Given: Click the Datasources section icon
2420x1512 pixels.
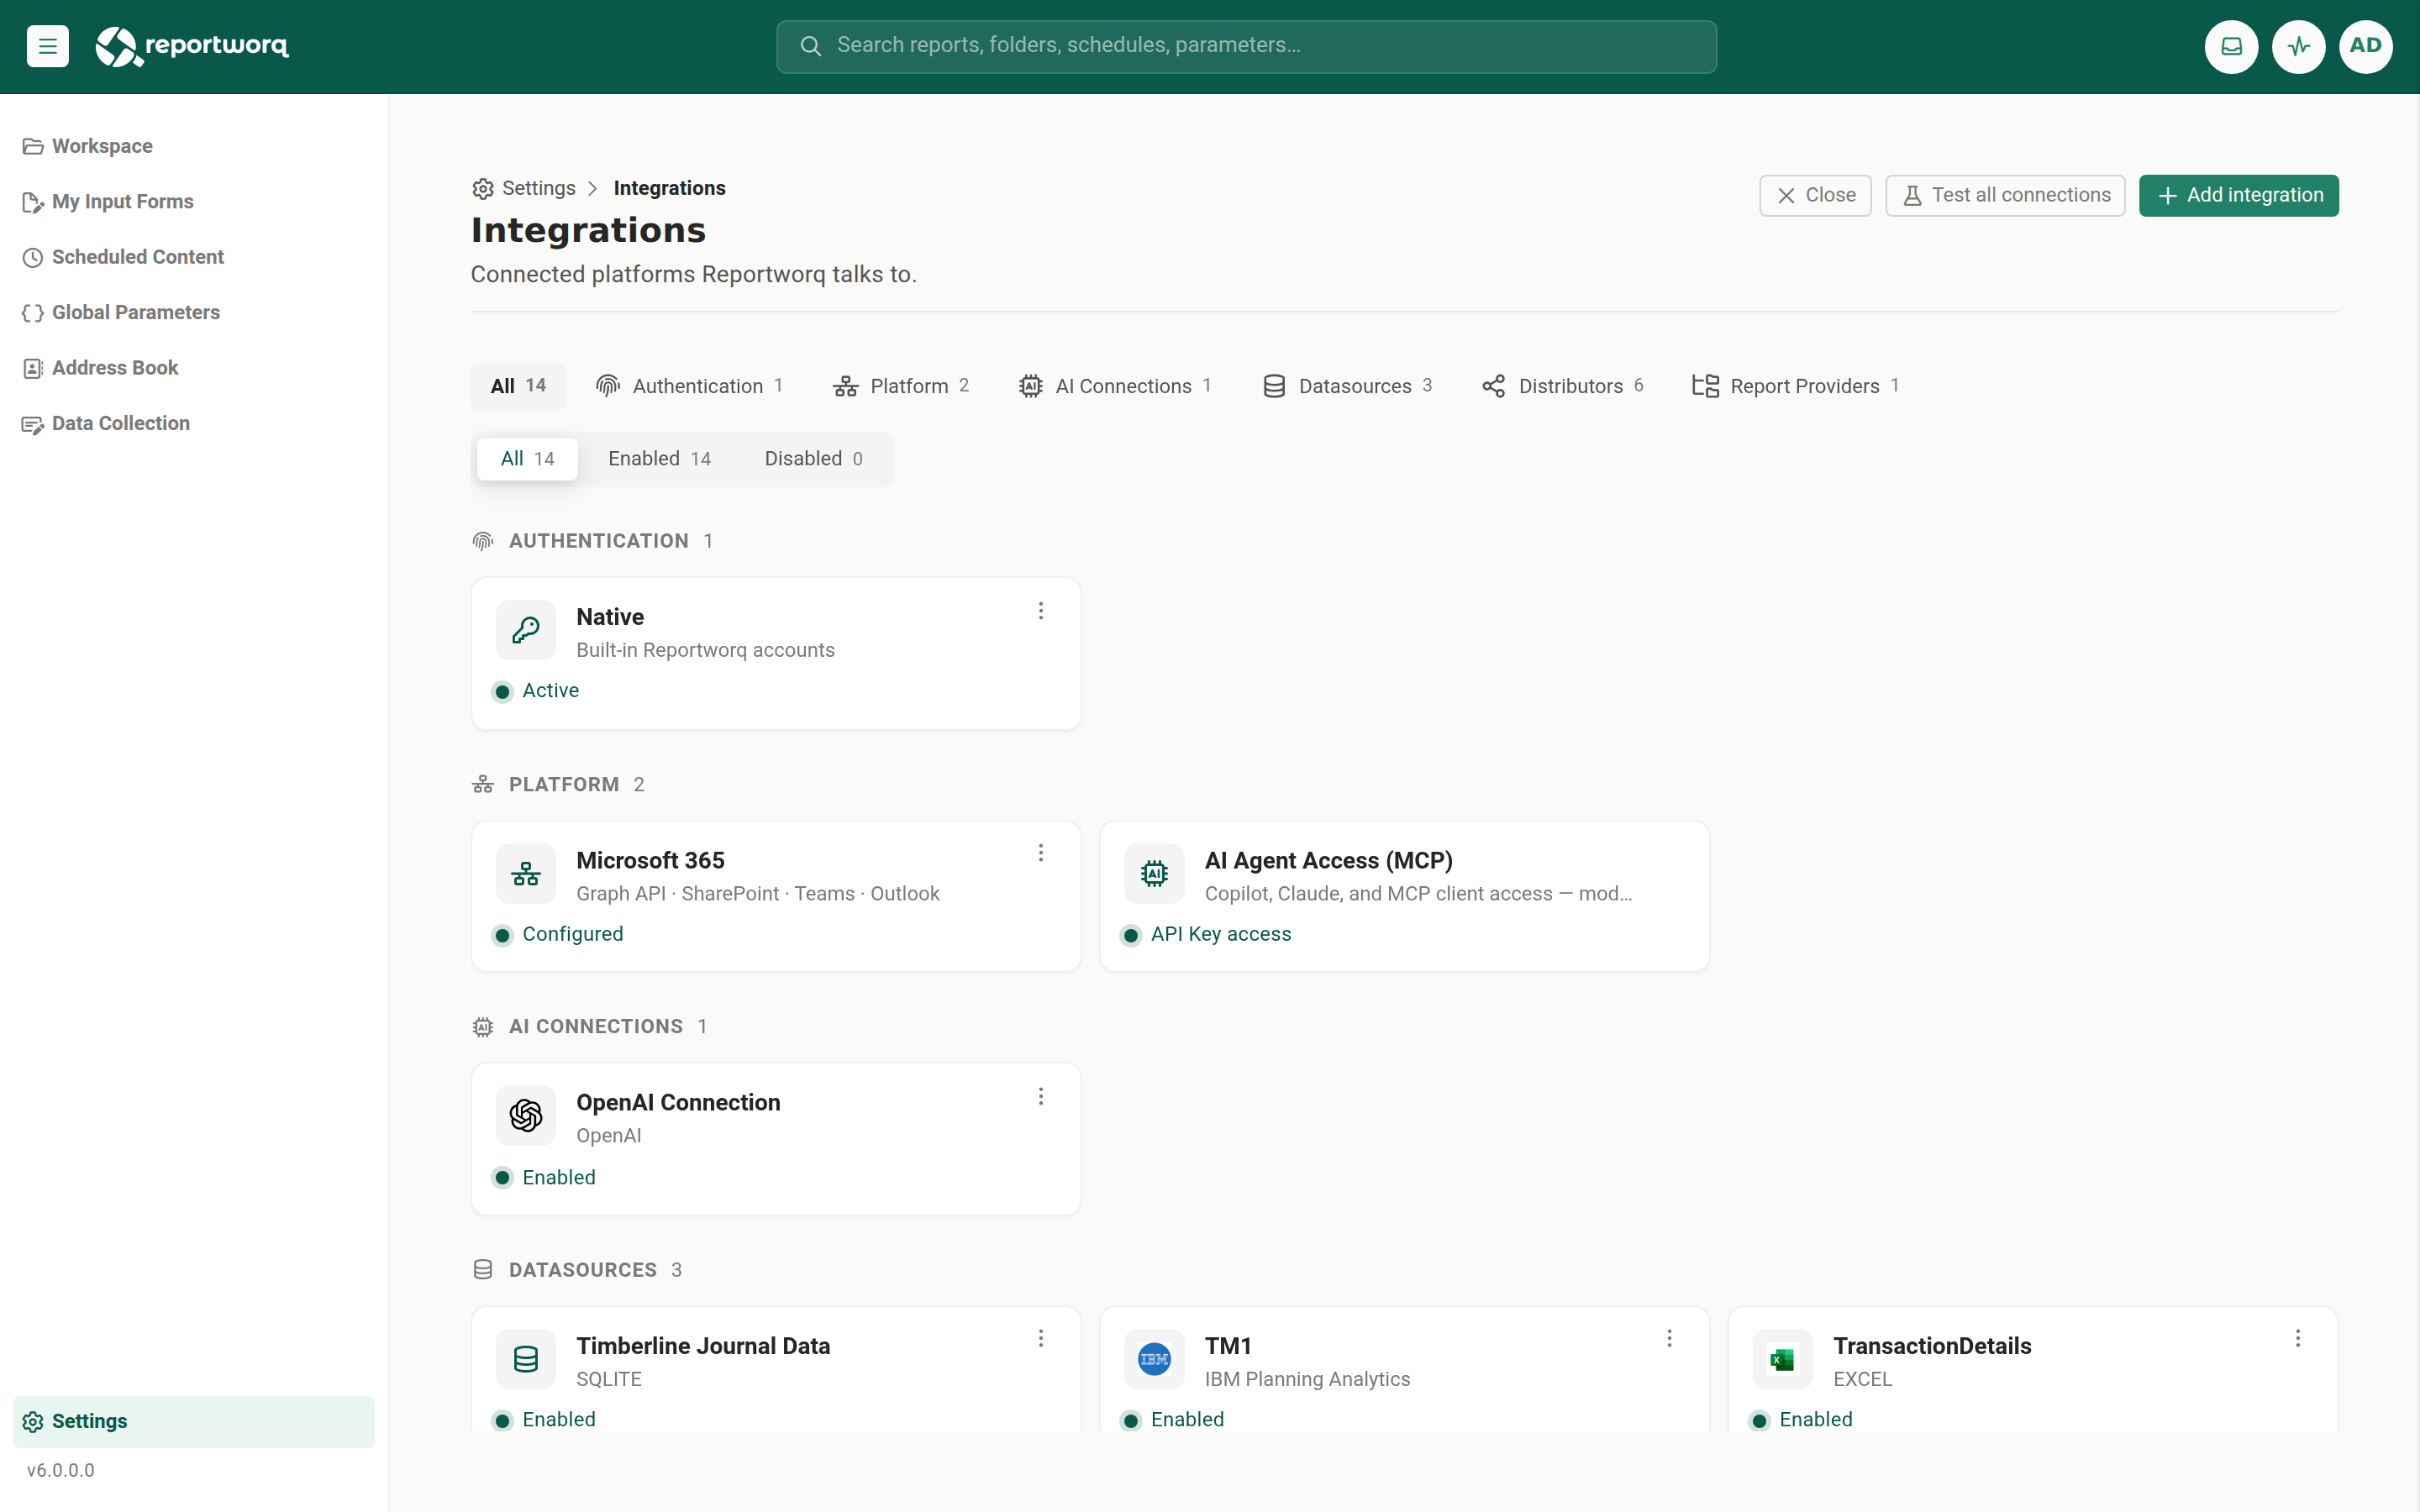Looking at the screenshot, I should (483, 1270).
